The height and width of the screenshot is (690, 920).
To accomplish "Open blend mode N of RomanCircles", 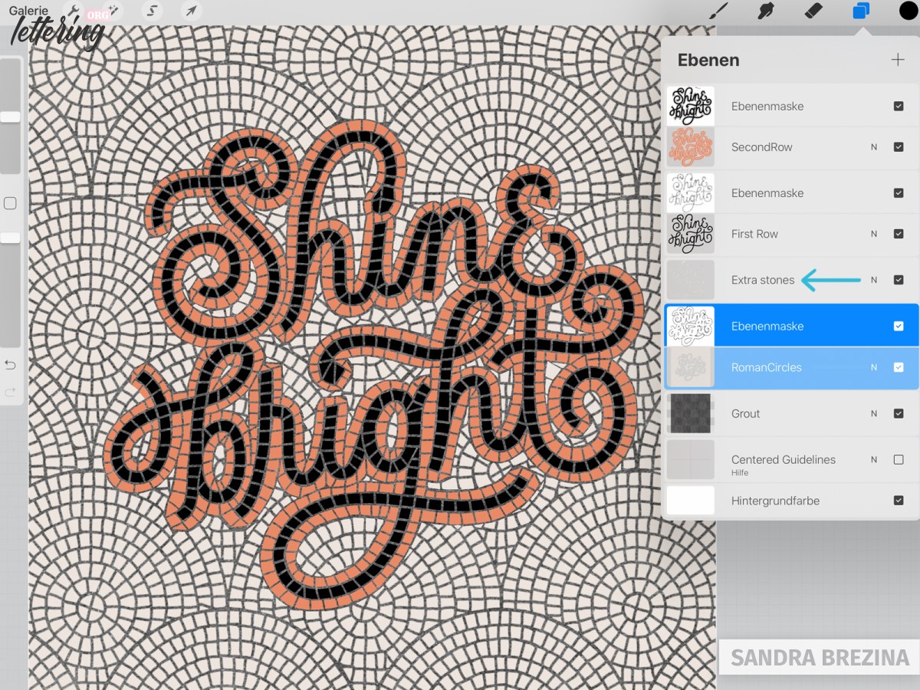I will click(874, 367).
